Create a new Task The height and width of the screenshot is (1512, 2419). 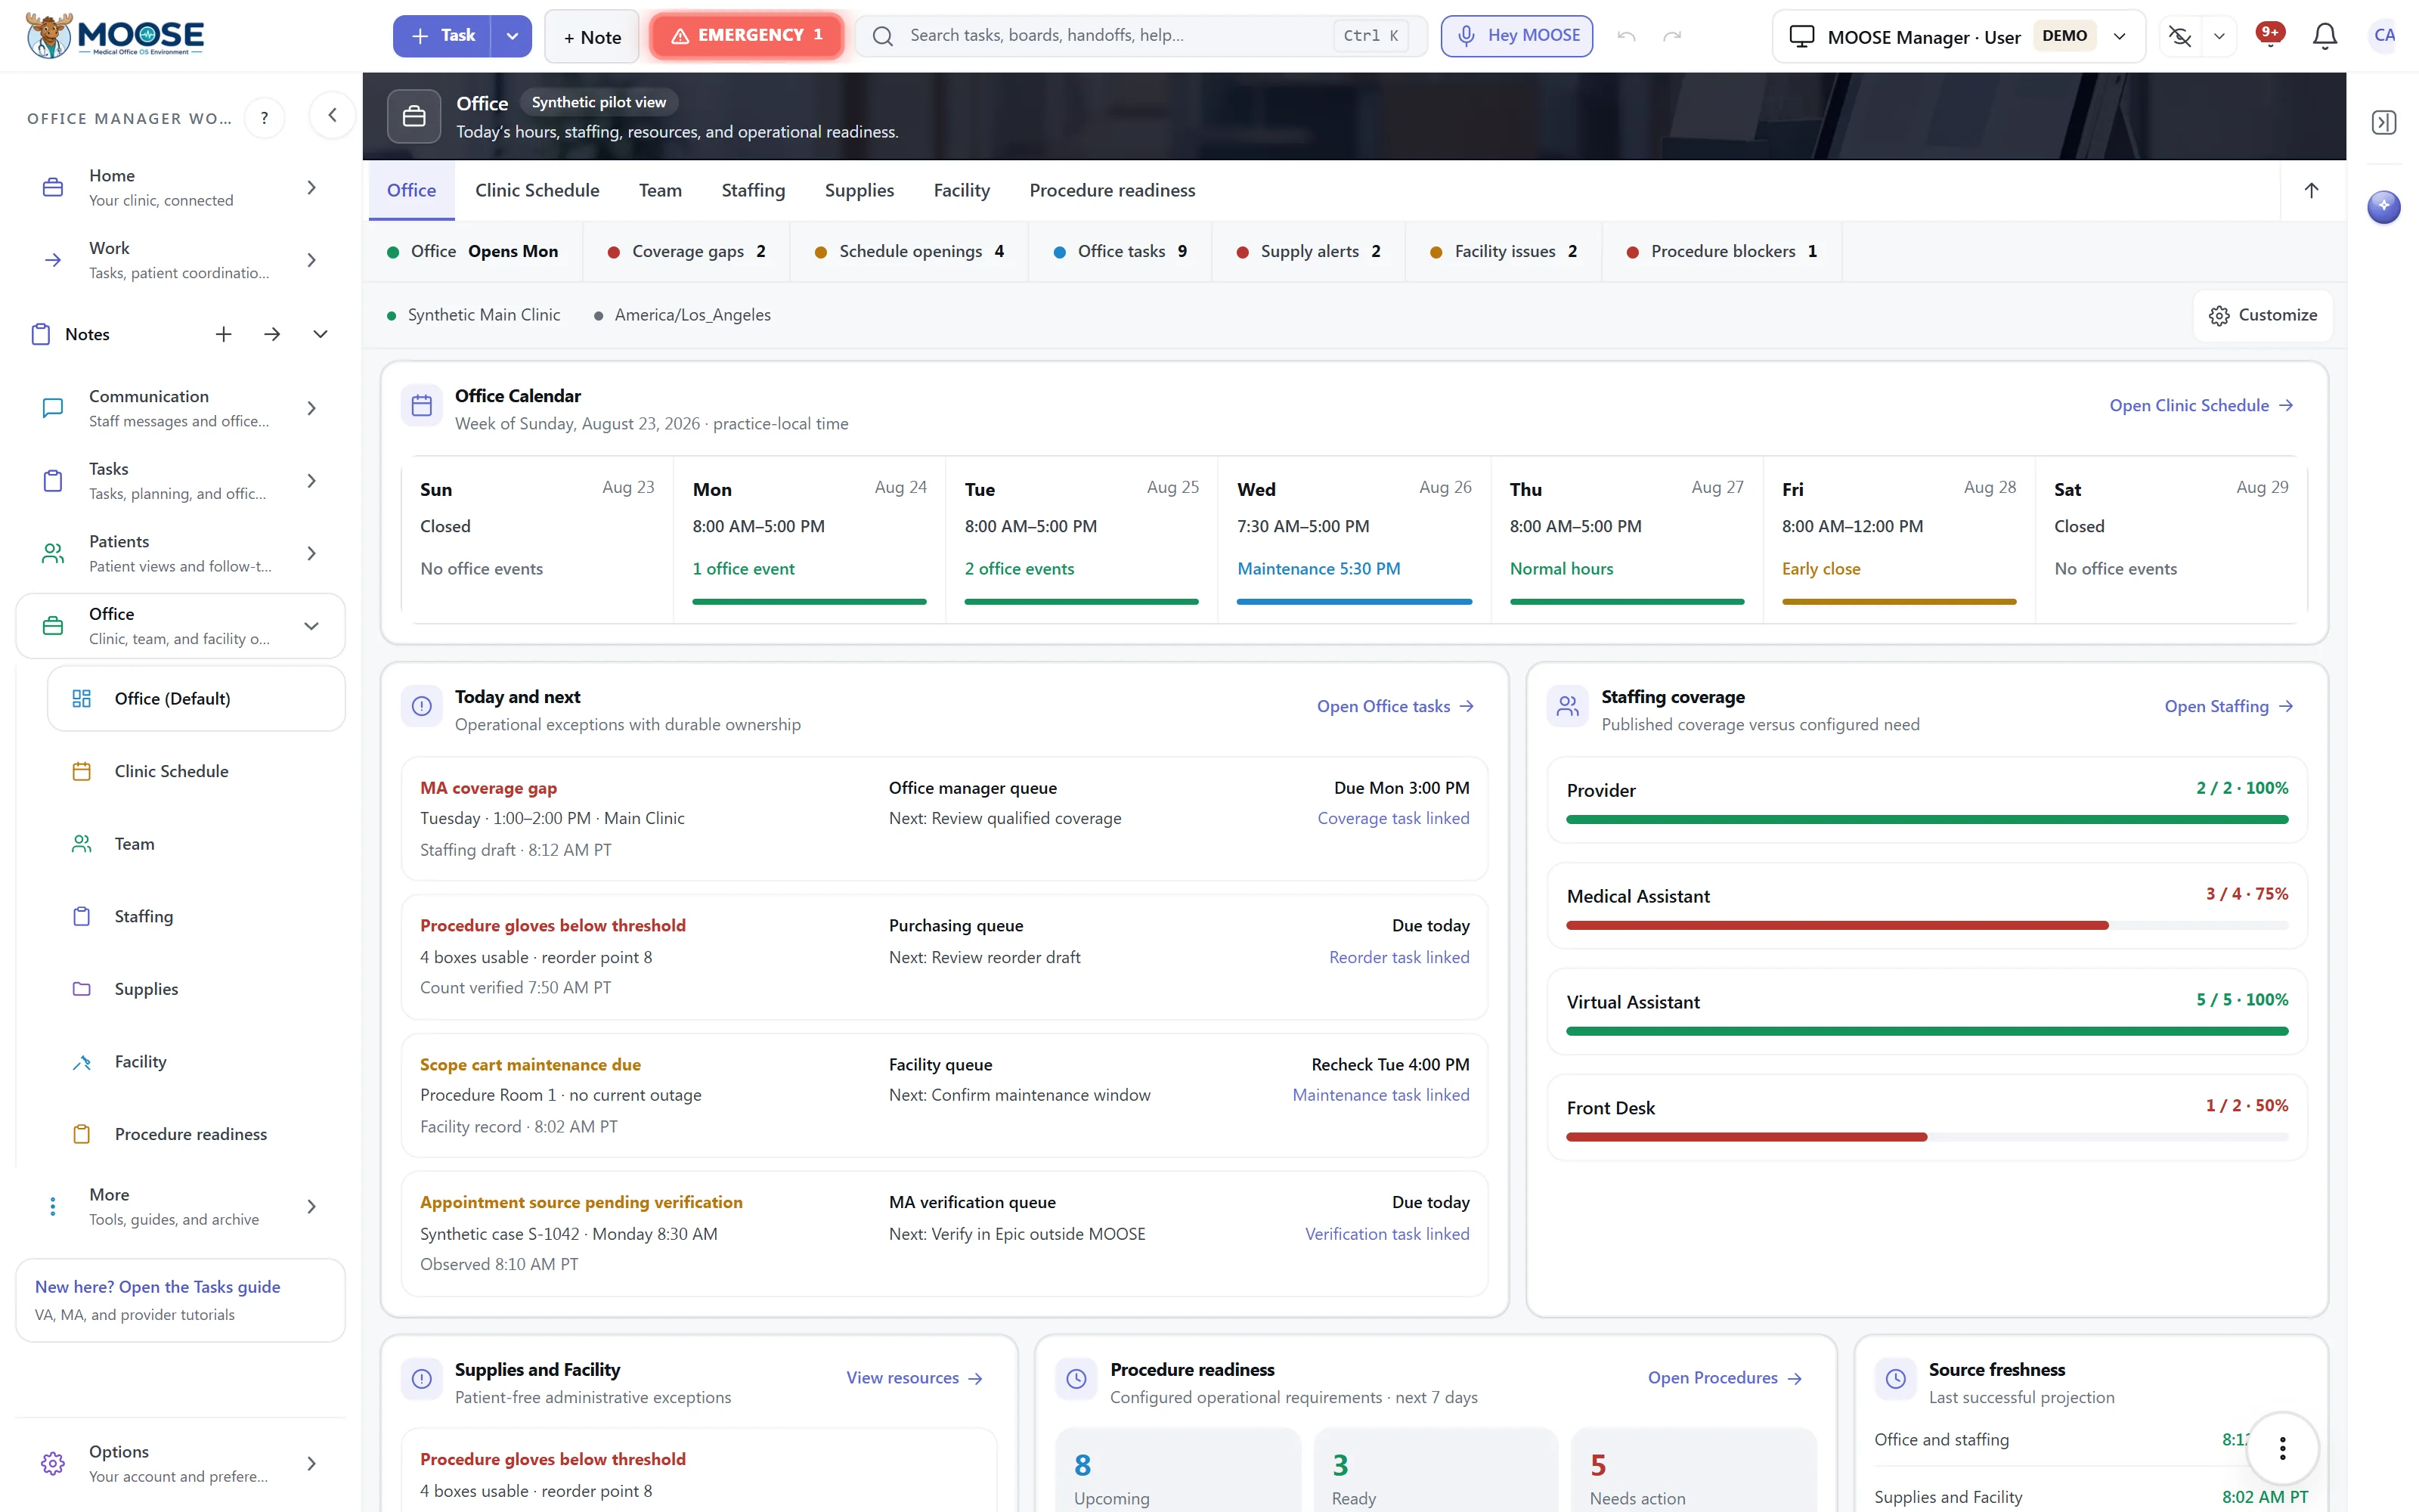point(441,36)
